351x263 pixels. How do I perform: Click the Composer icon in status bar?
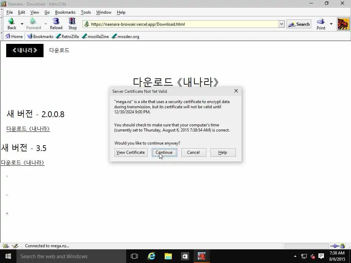(15, 246)
